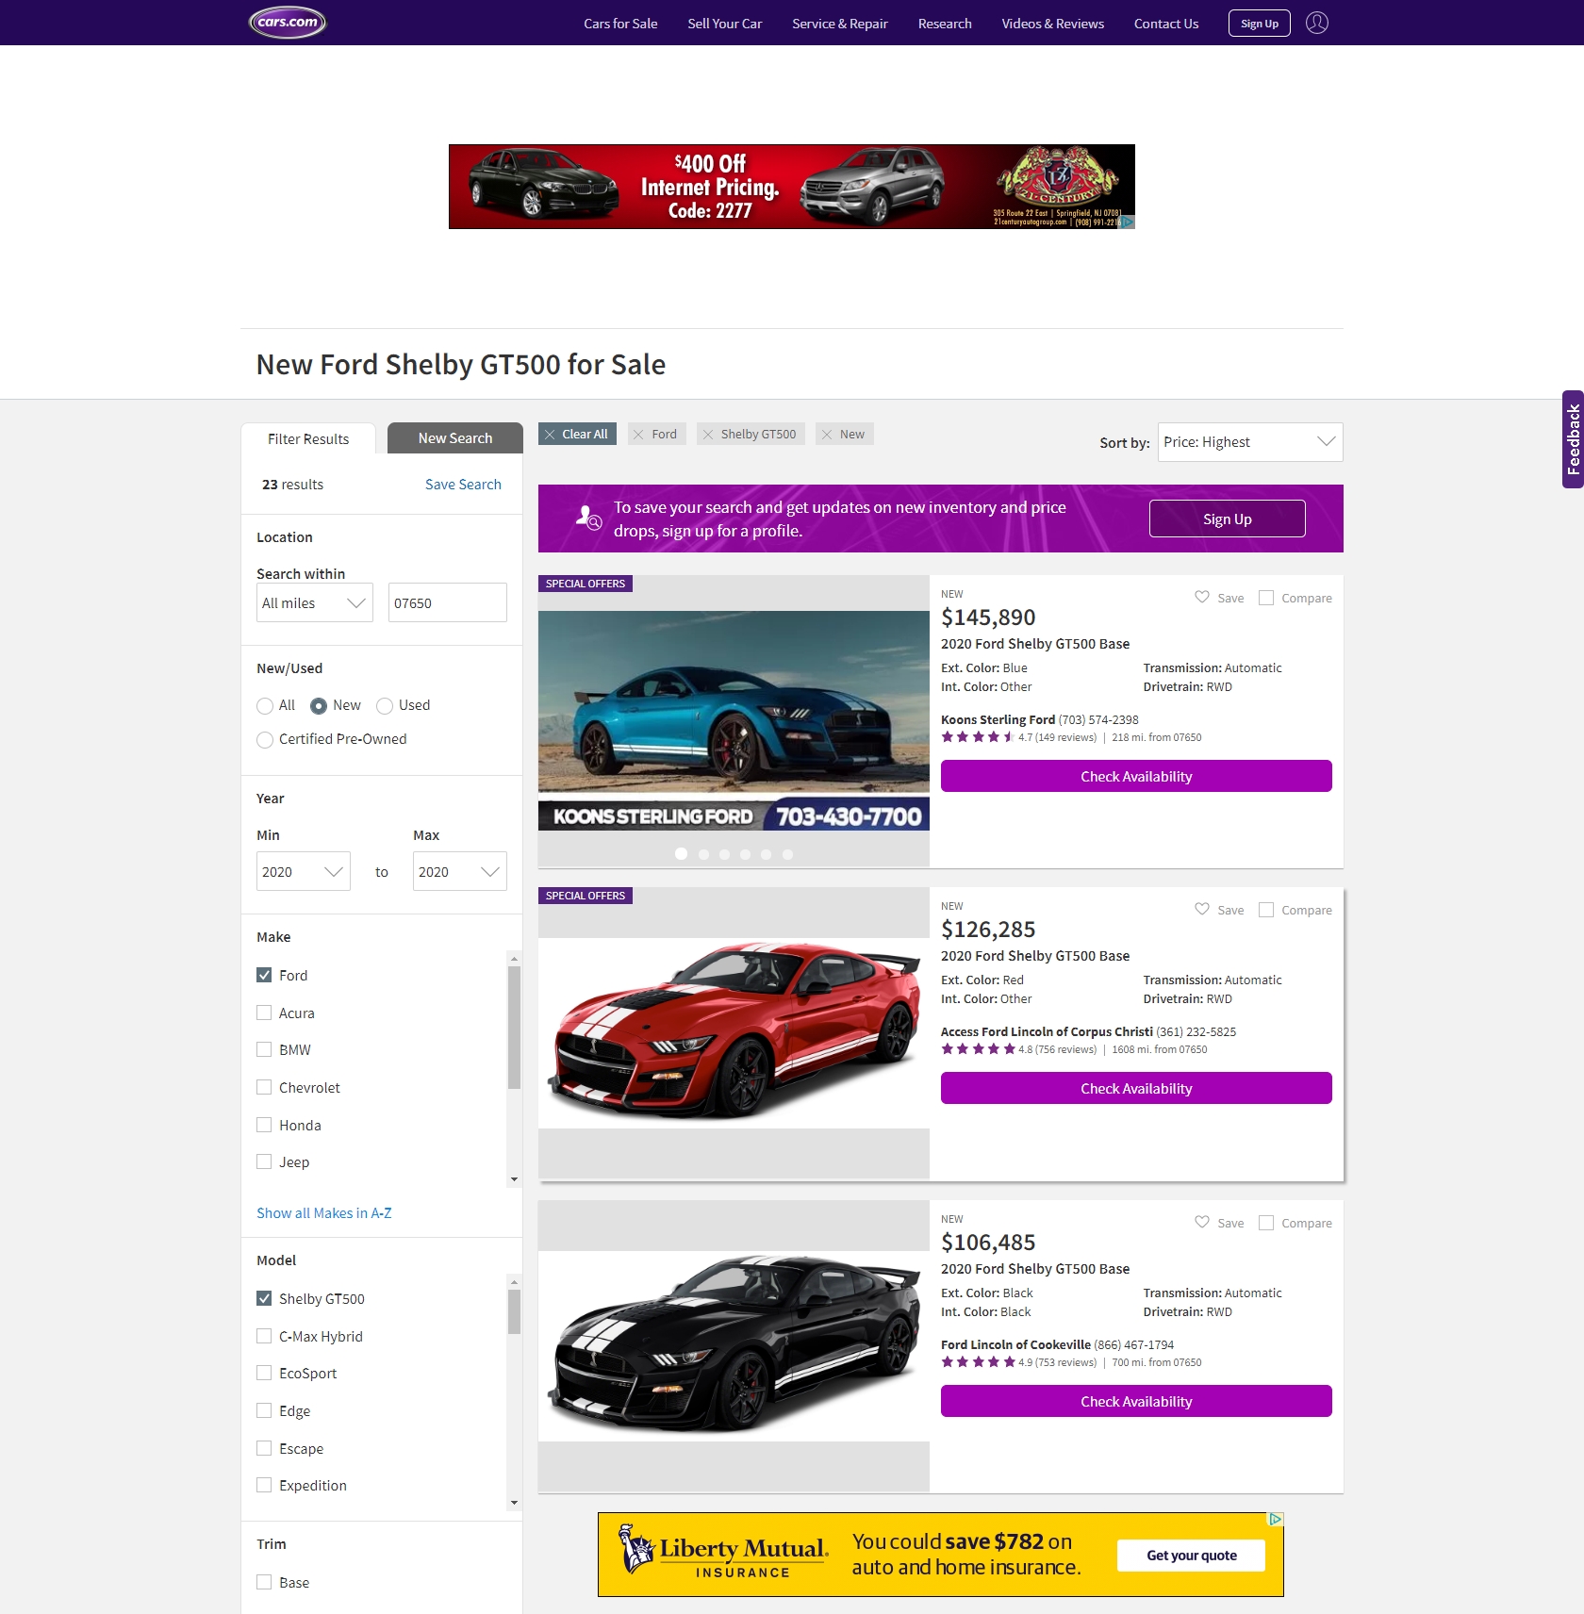Click the cars.com logo
Viewport: 1584px width, 1614px height.
point(288,23)
